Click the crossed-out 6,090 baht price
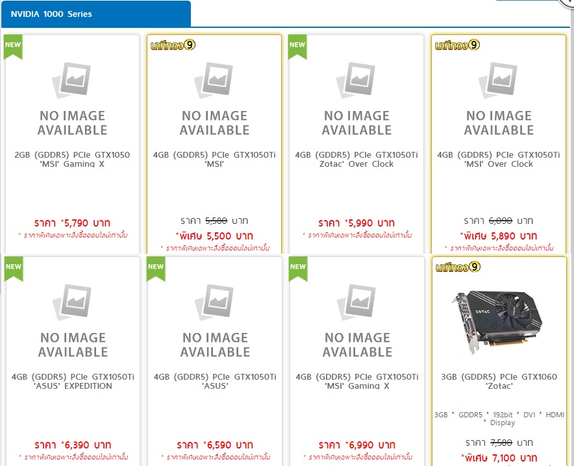Image resolution: width=574 pixels, height=466 pixels. click(499, 221)
